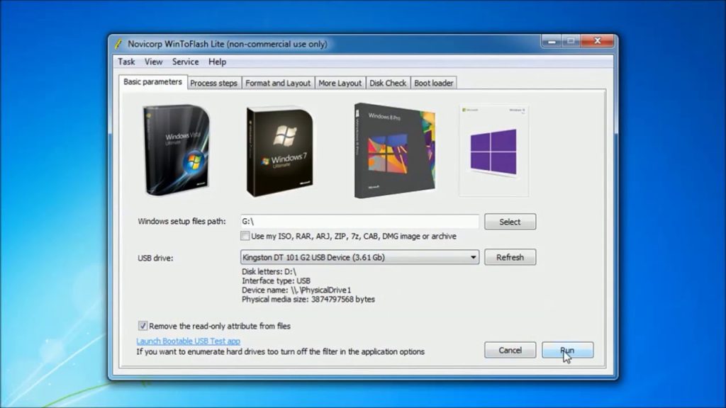Open the Help menu
The height and width of the screenshot is (408, 726).
pyautogui.click(x=217, y=62)
